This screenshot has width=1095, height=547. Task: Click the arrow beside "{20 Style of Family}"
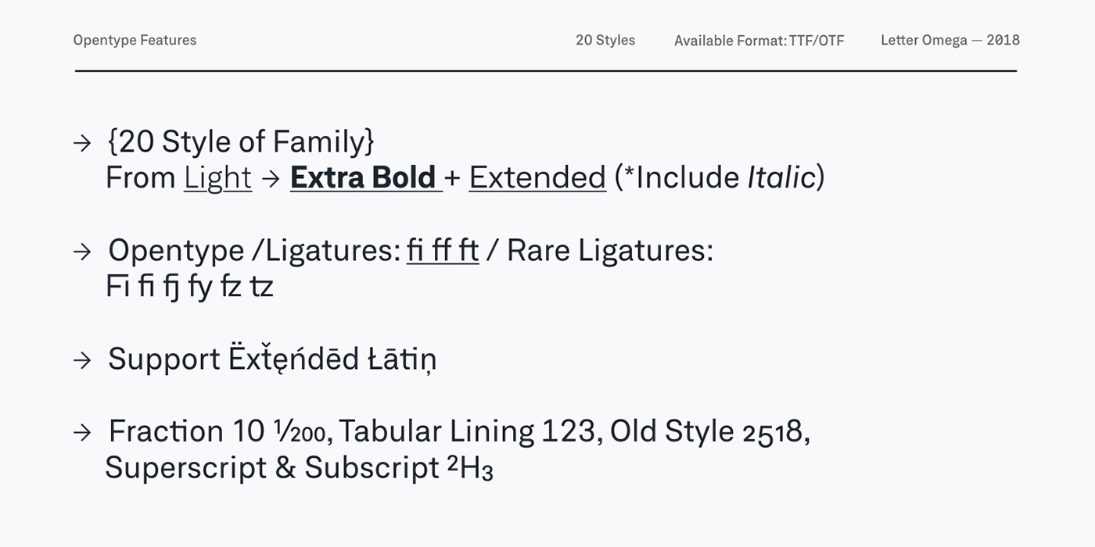coord(82,143)
